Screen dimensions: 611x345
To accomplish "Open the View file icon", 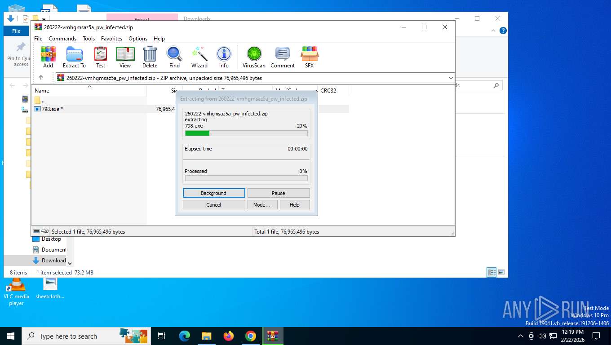I will [x=125, y=57].
